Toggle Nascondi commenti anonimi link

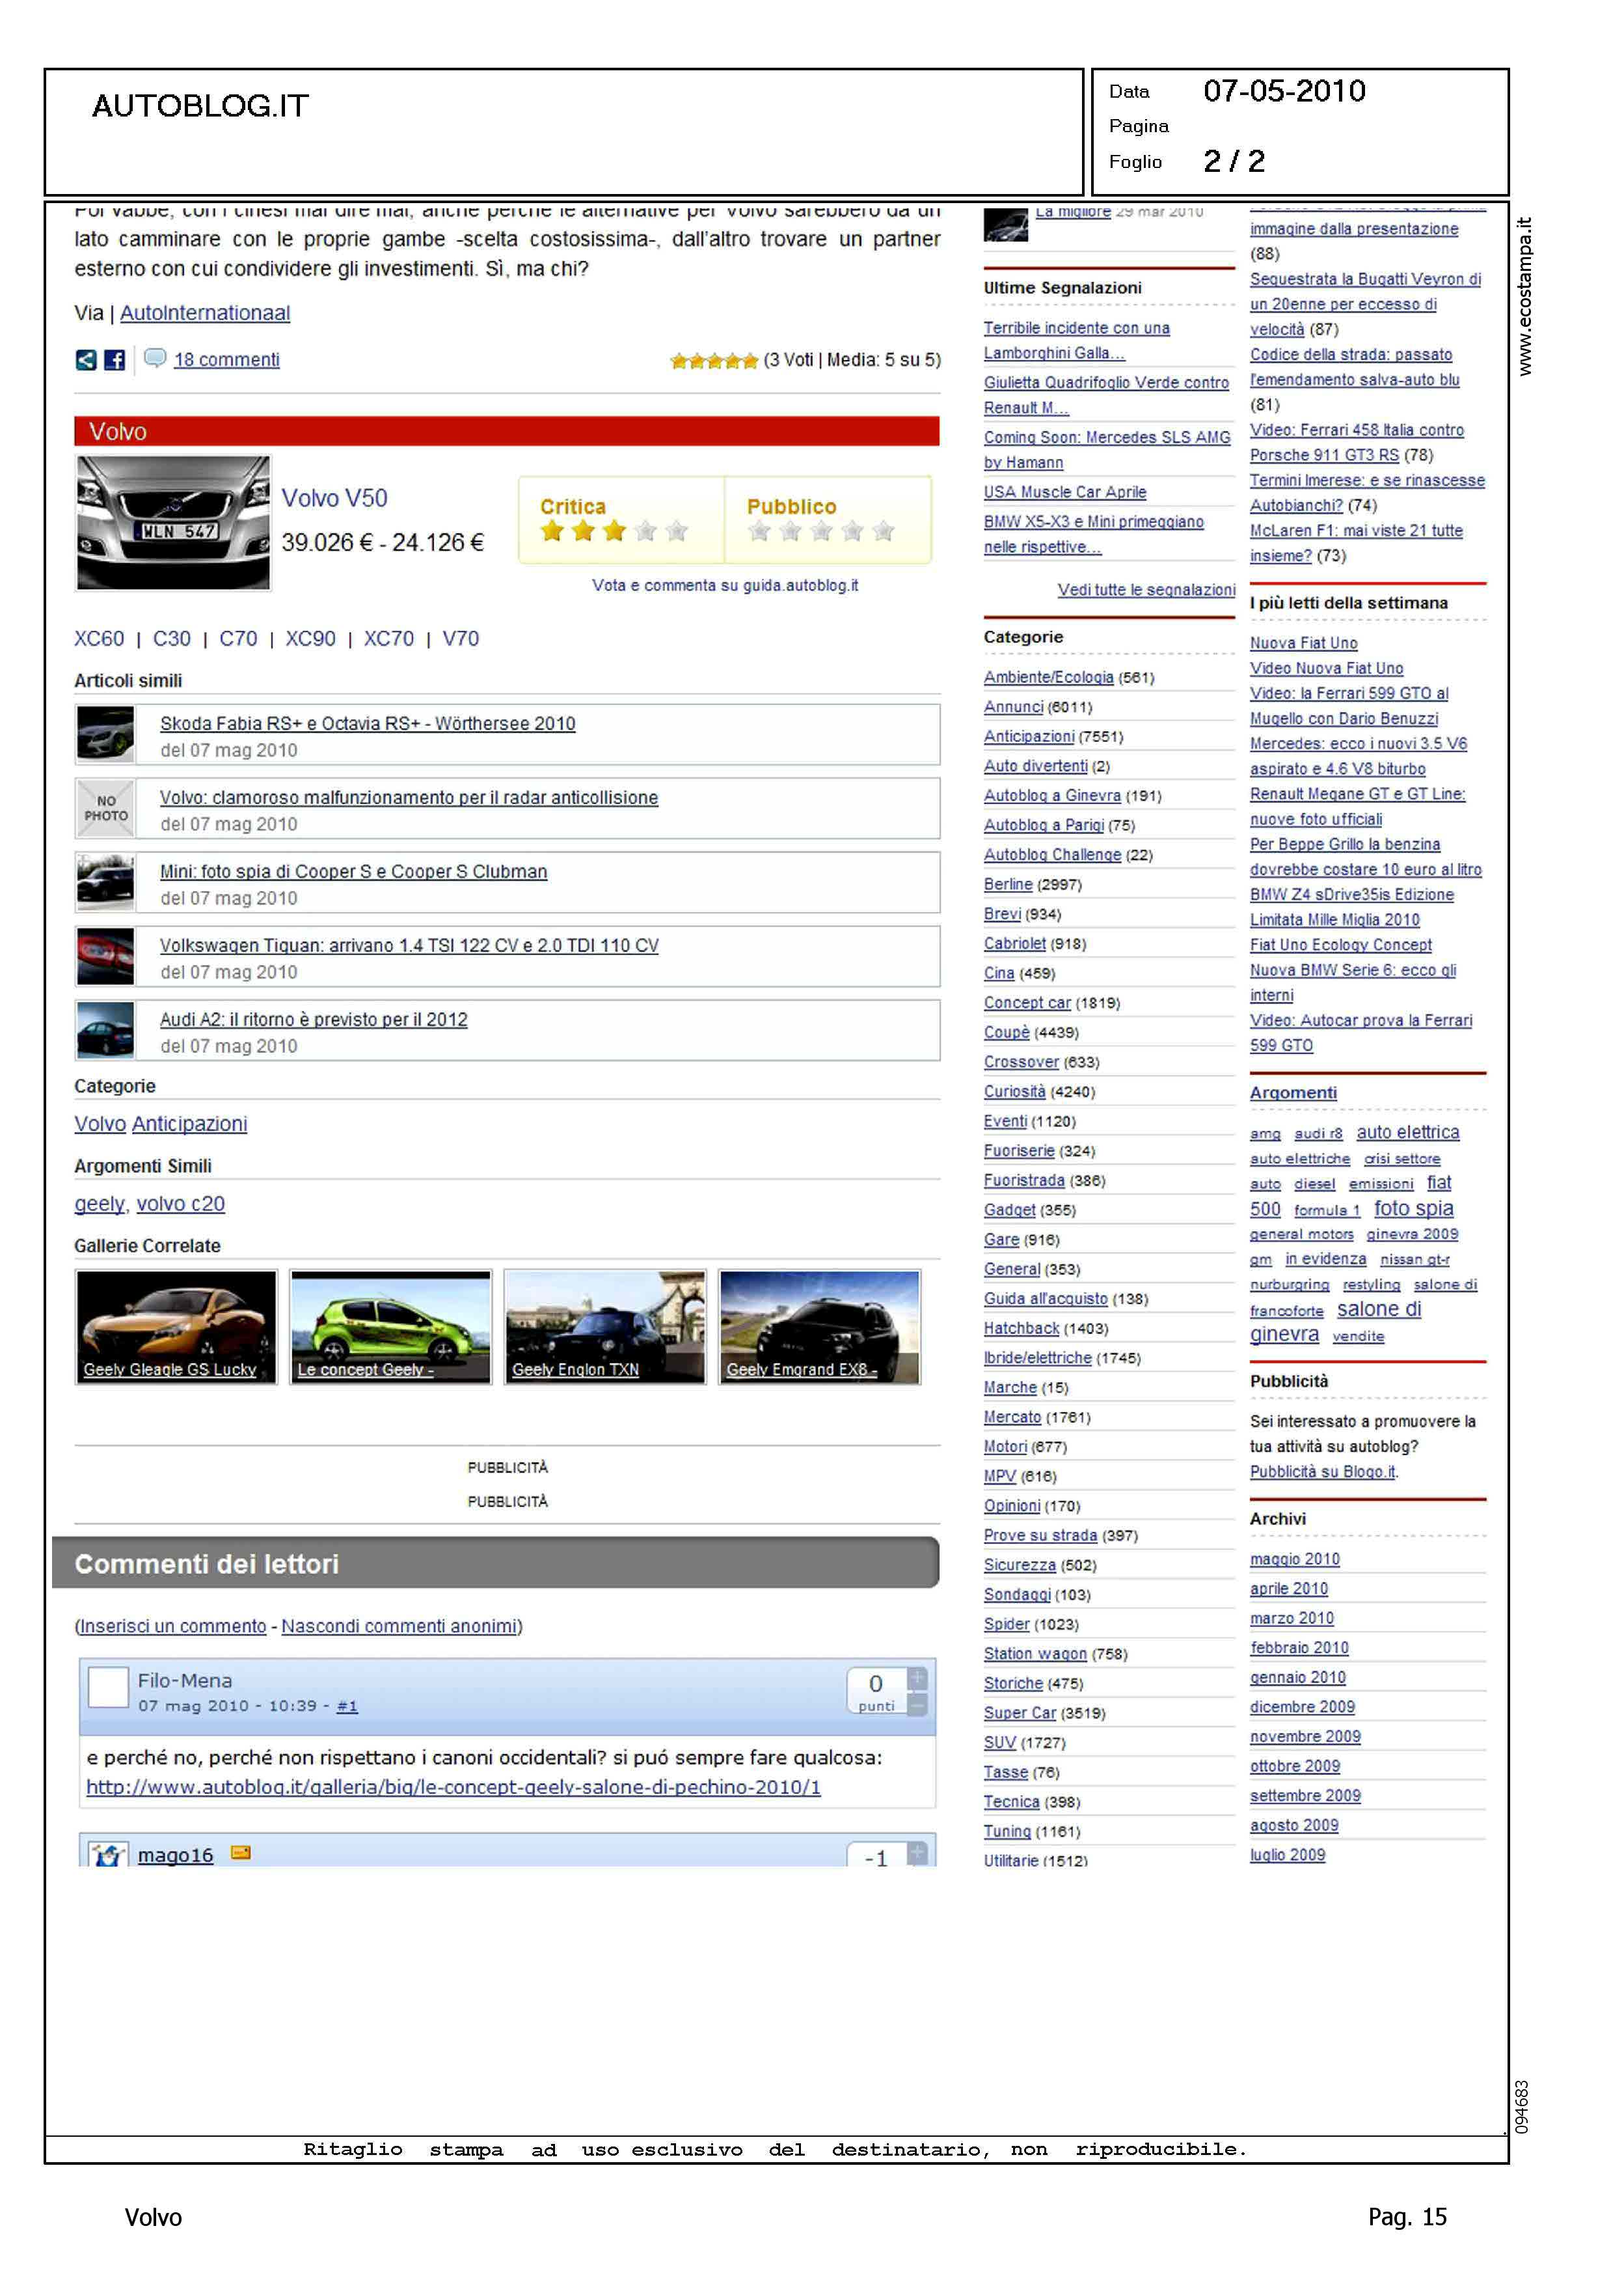pyautogui.click(x=399, y=1627)
